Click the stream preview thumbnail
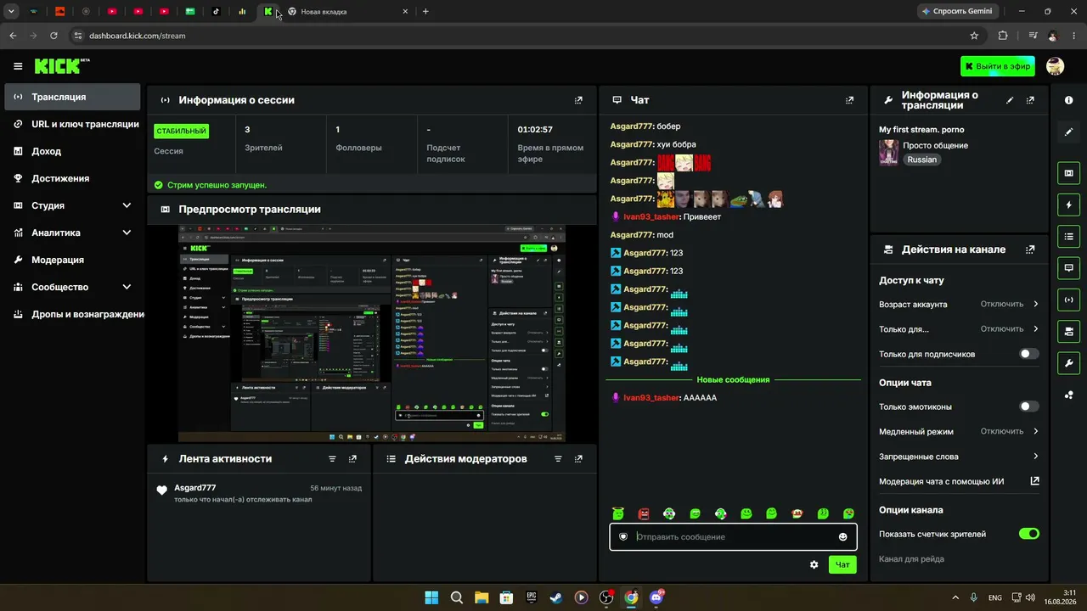This screenshot has width=1087, height=611. pos(372,334)
